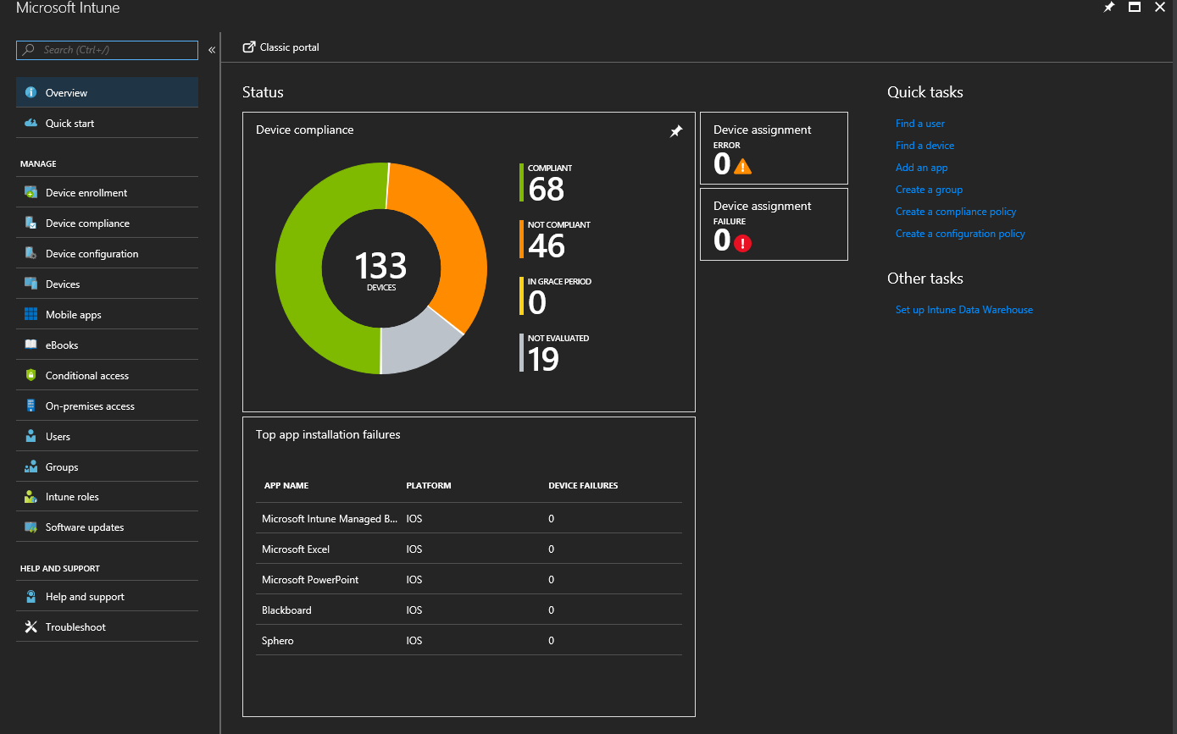Viewport: 1177px width, 734px height.
Task: Maximize the Microsoft Intune blade
Action: coord(1135,7)
